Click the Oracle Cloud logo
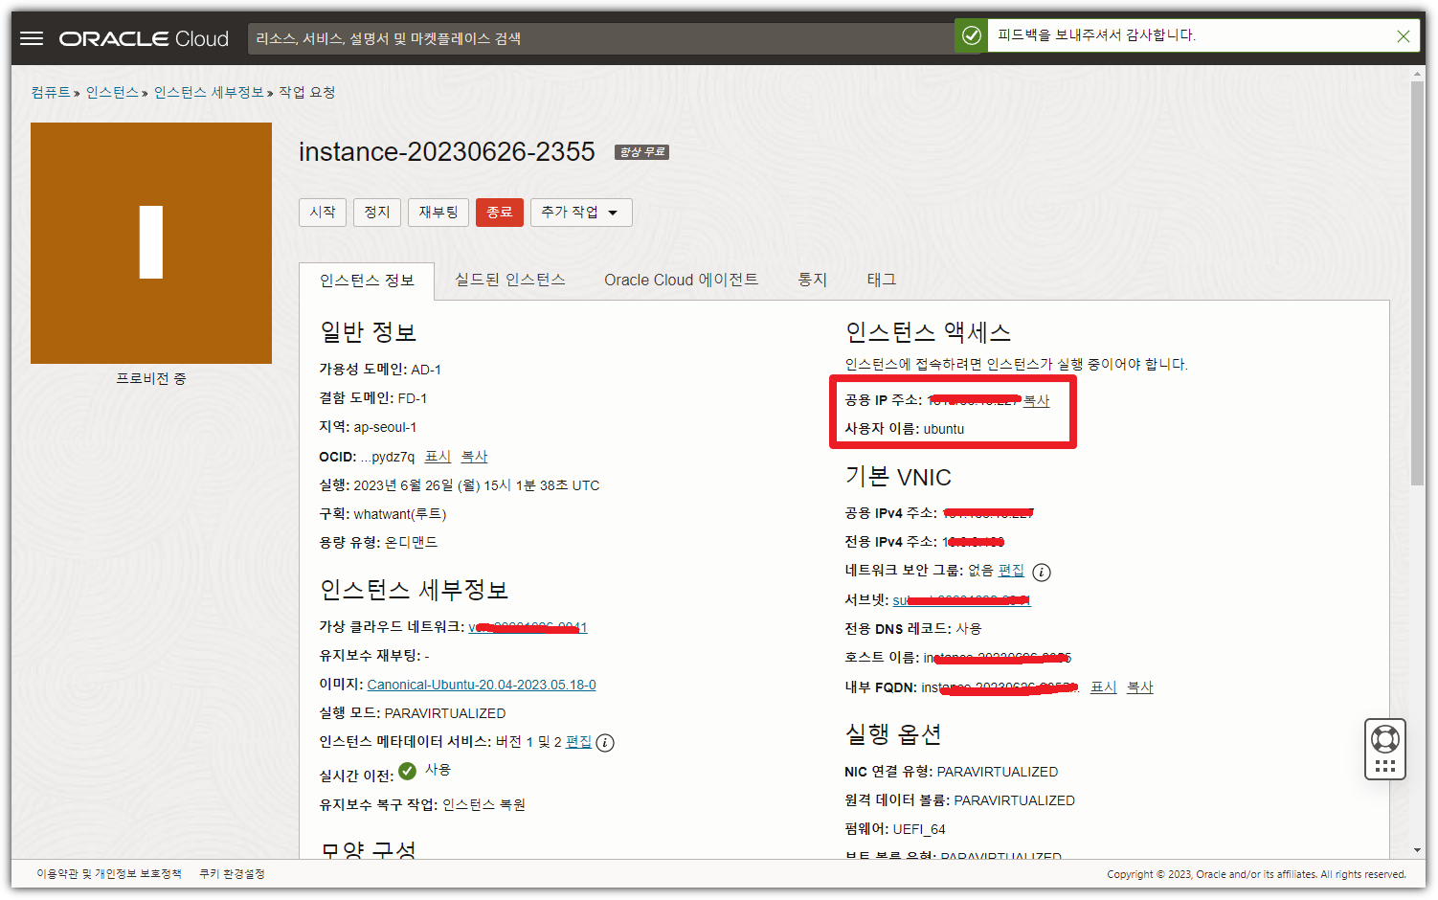This screenshot has height=900, width=1438. [144, 38]
